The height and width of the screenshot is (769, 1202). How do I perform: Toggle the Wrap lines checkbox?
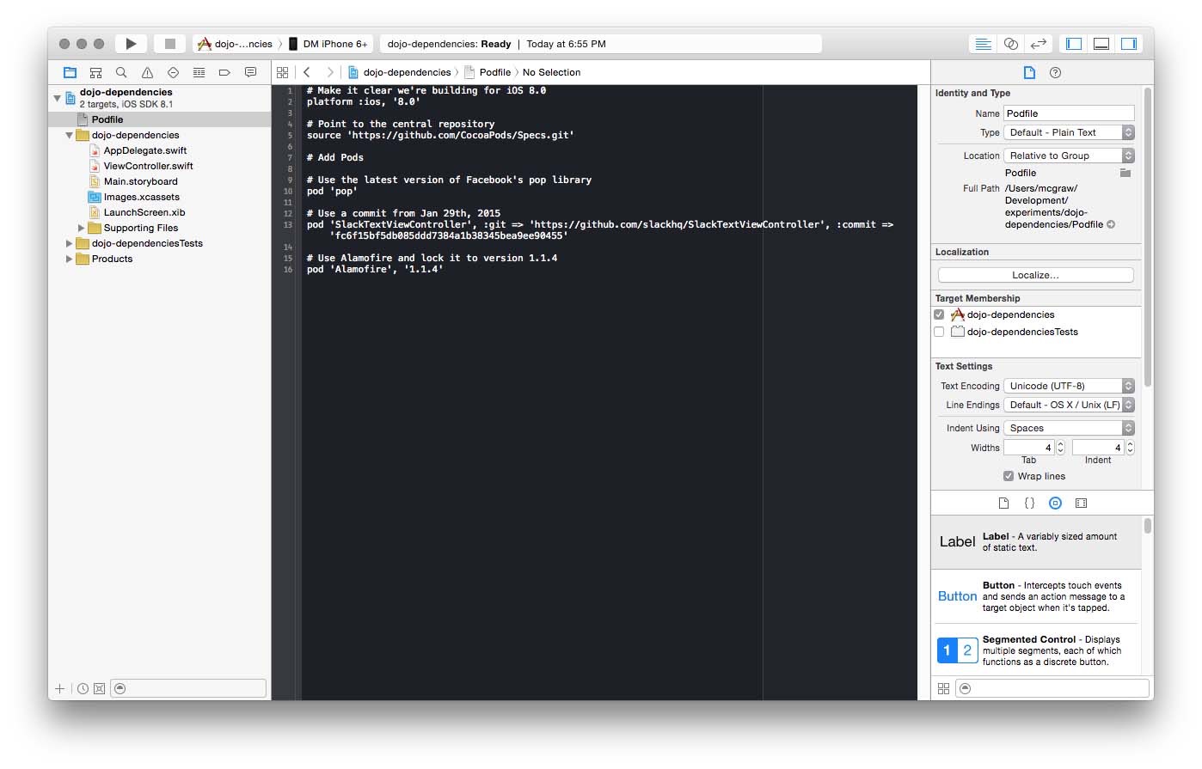pos(1009,476)
